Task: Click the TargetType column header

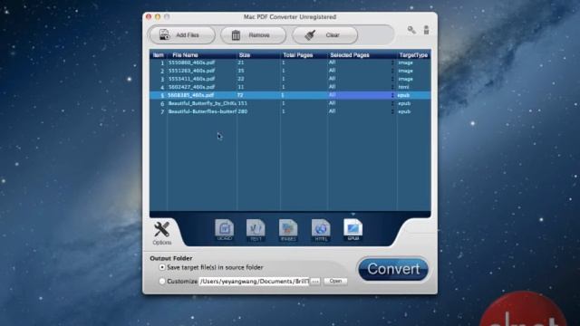Action: click(x=413, y=55)
